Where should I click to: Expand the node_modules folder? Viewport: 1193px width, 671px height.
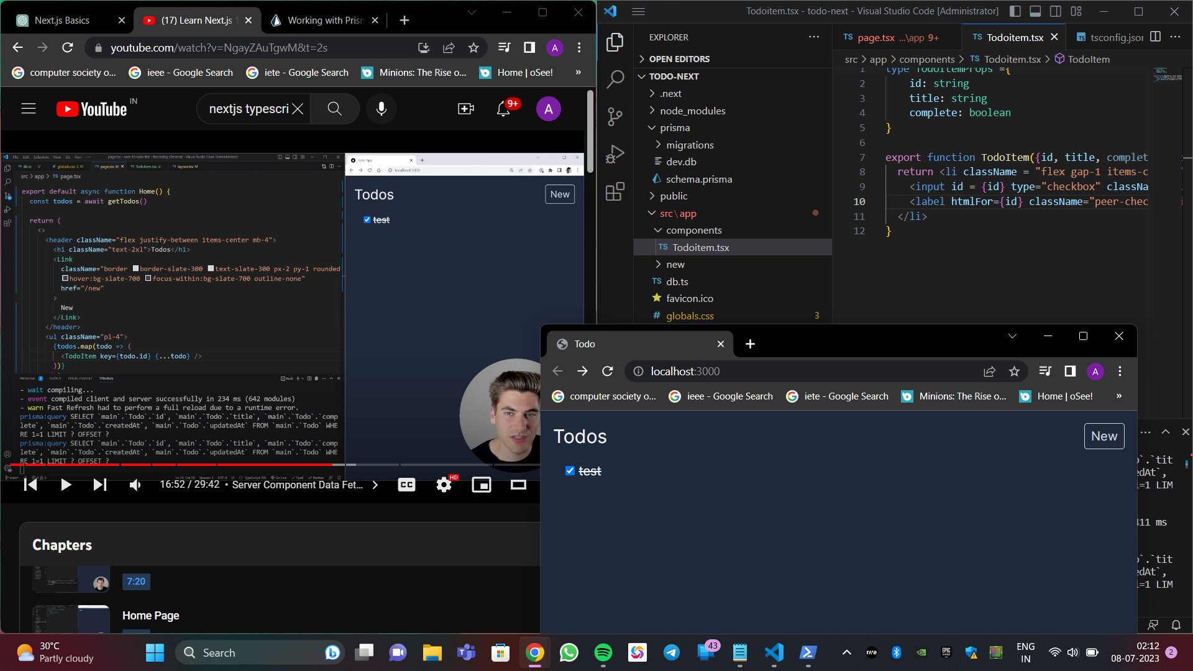coord(692,111)
